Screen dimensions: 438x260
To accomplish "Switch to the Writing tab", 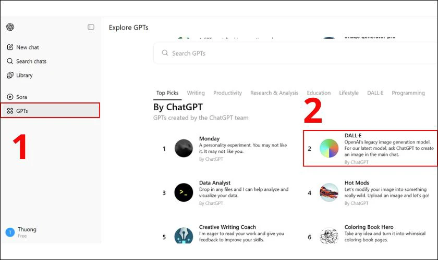I will (196, 93).
